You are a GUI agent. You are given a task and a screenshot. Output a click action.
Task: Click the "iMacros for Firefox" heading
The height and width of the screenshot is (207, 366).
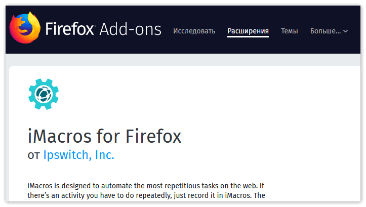coord(104,137)
